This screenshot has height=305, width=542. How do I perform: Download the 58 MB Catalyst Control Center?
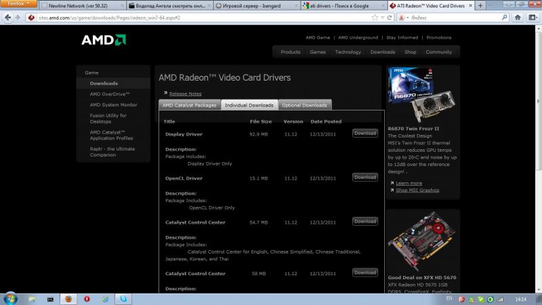(x=365, y=272)
